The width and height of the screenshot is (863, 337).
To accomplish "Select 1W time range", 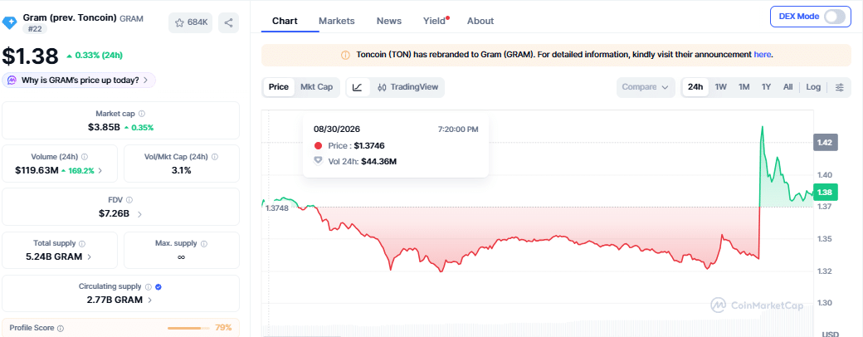I will pos(721,87).
